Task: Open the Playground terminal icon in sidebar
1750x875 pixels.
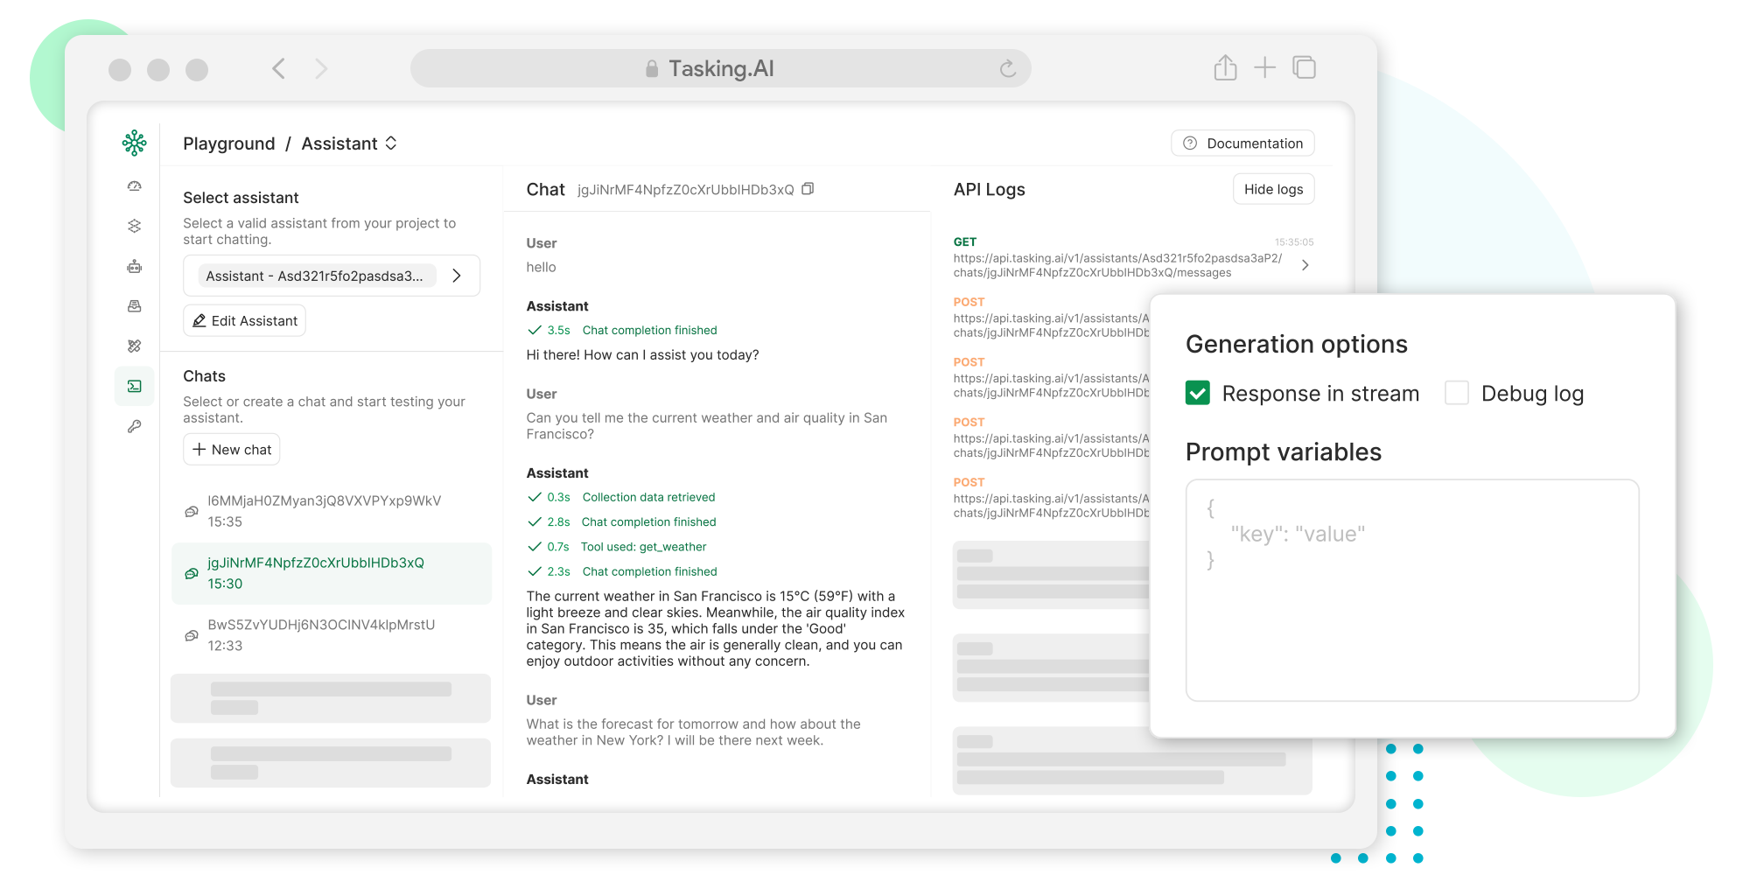Action: (x=134, y=385)
